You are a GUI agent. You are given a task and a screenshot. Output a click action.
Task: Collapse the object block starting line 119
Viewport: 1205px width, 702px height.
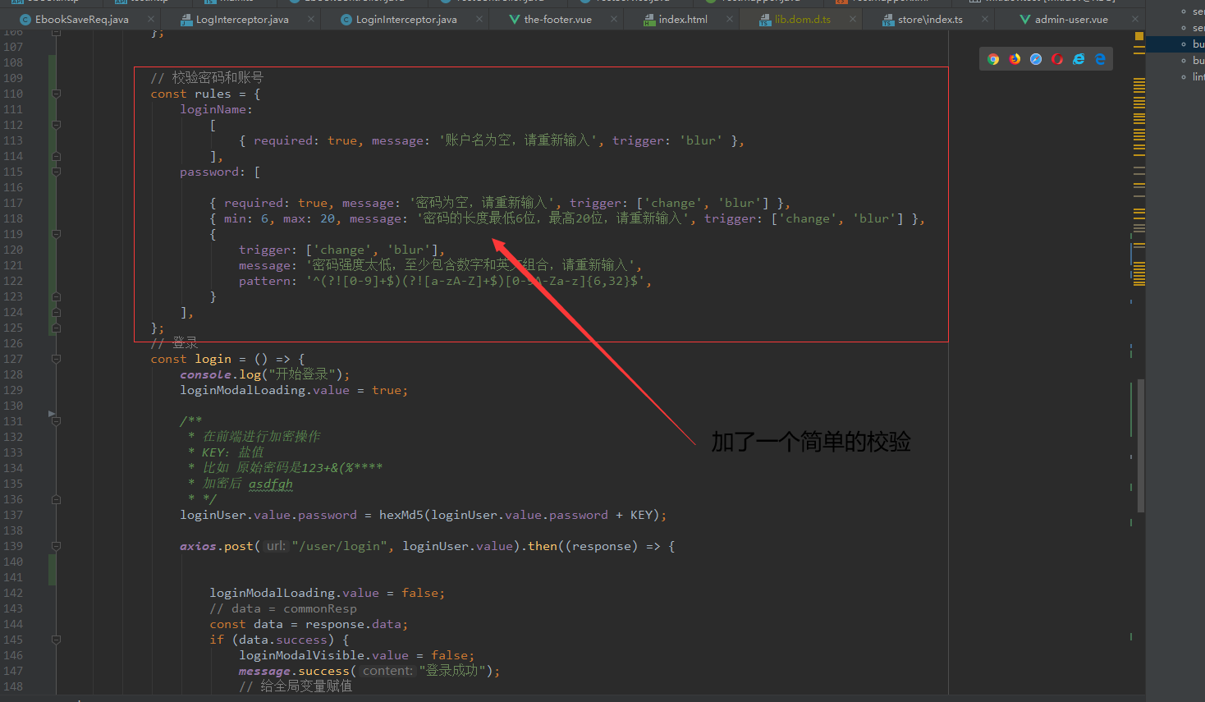click(x=57, y=234)
